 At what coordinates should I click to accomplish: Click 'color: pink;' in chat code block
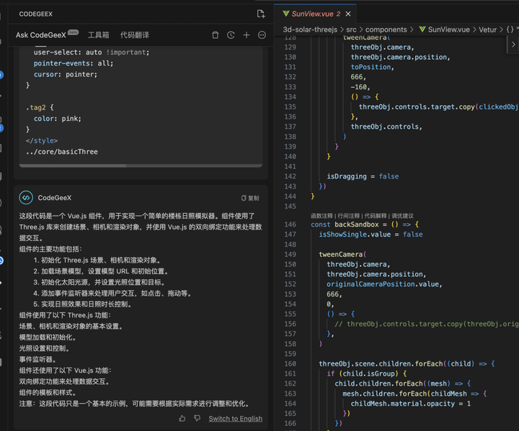(x=58, y=118)
